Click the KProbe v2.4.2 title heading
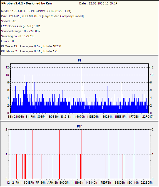 27,3
